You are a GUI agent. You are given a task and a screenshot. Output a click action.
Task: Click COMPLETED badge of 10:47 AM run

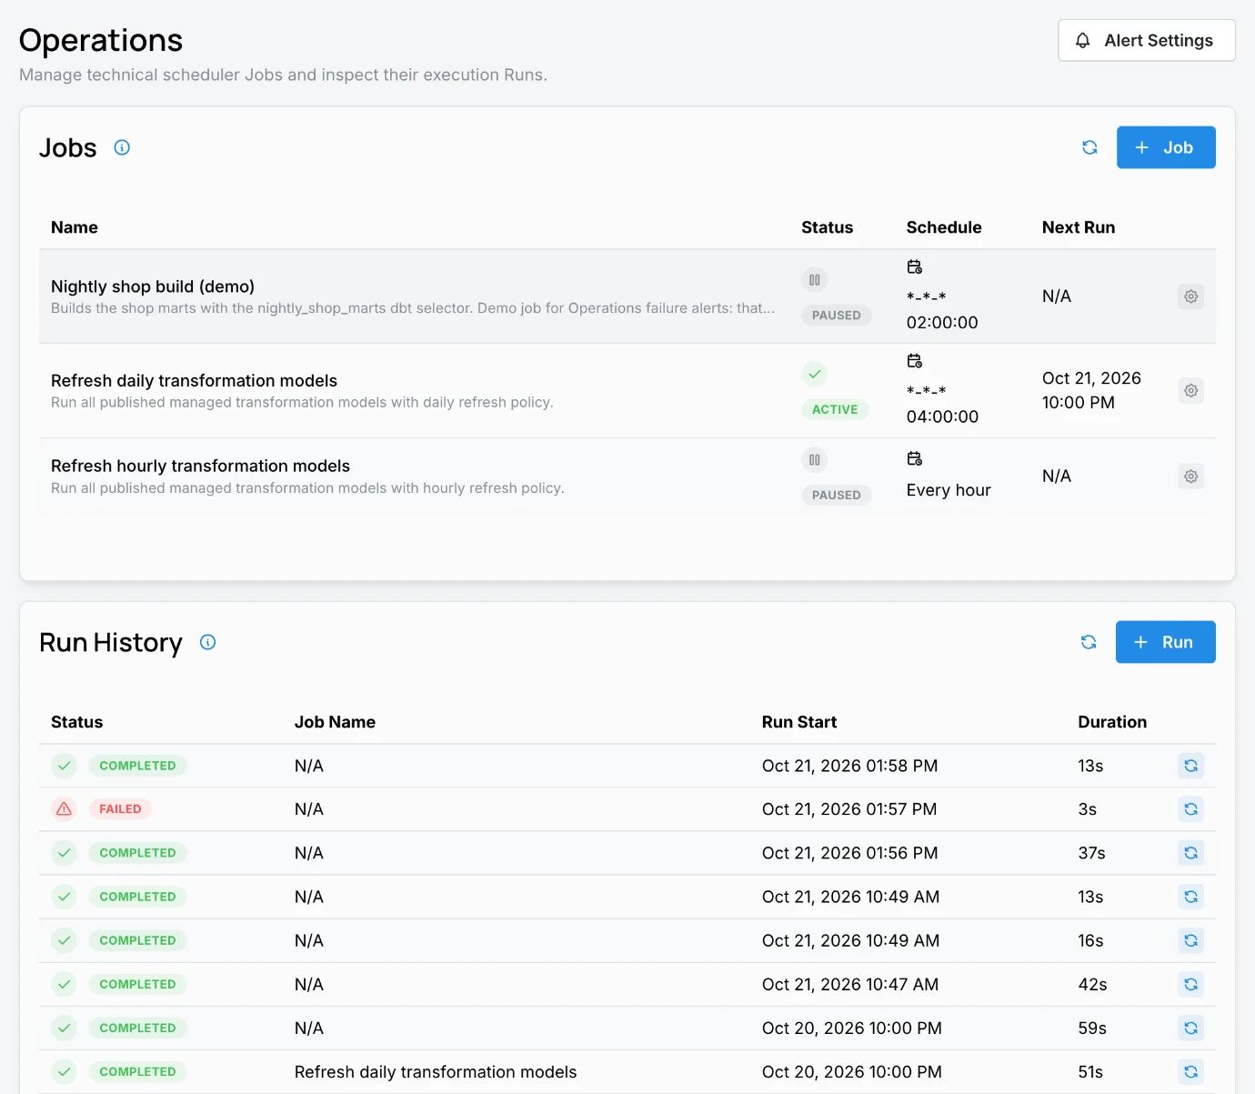(x=137, y=984)
